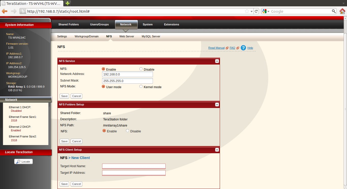The image size is (347, 189).
Task: Select Disable radio in NFS Folders Setup
Action: click(128, 131)
